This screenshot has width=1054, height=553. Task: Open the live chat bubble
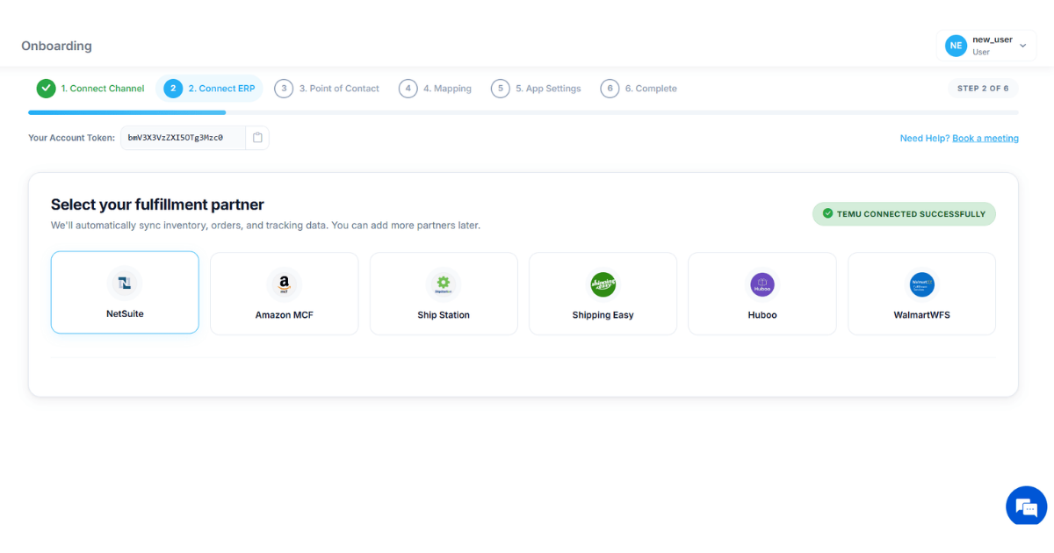pyautogui.click(x=1026, y=506)
